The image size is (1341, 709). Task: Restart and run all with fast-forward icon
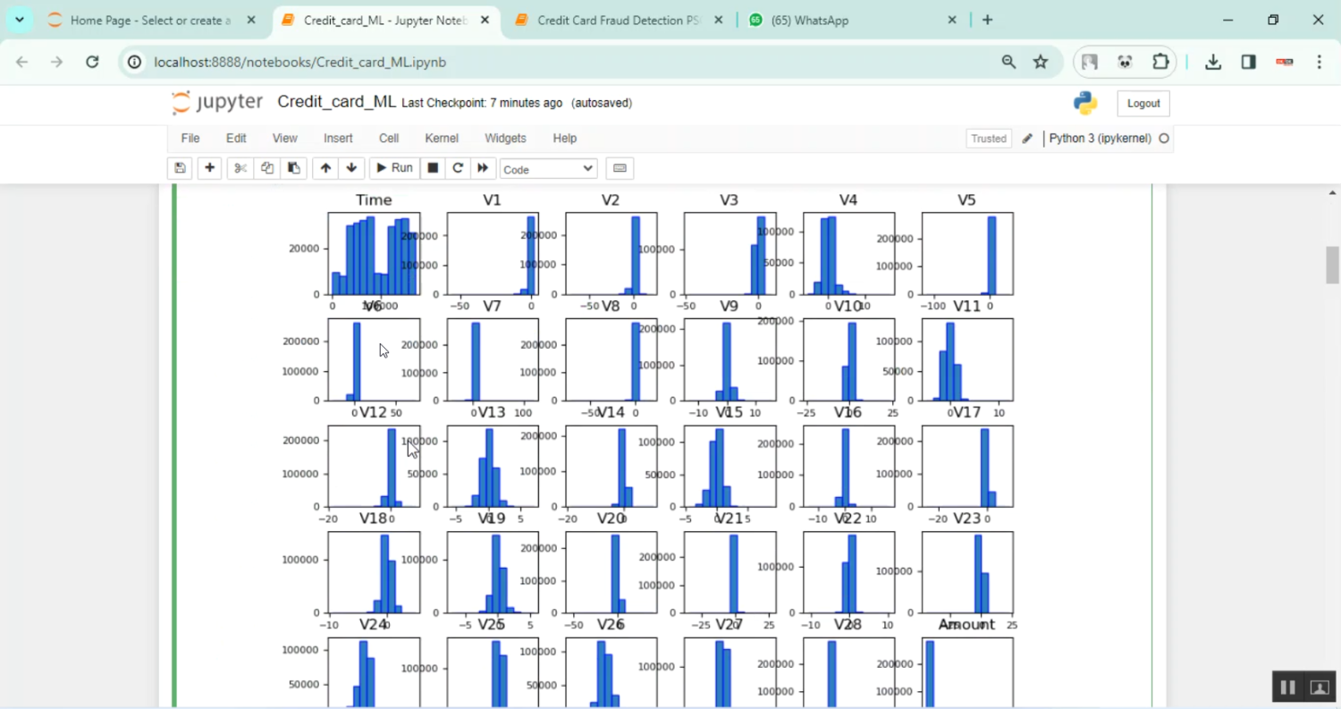pyautogui.click(x=483, y=168)
